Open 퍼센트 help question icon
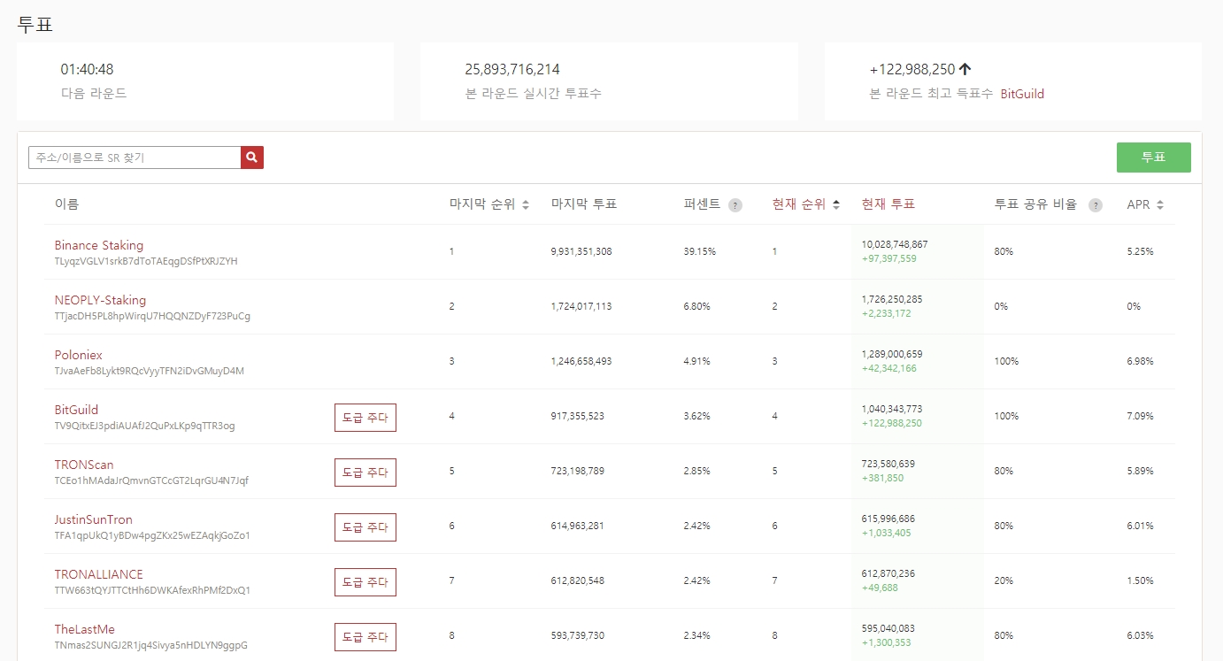 point(735,205)
